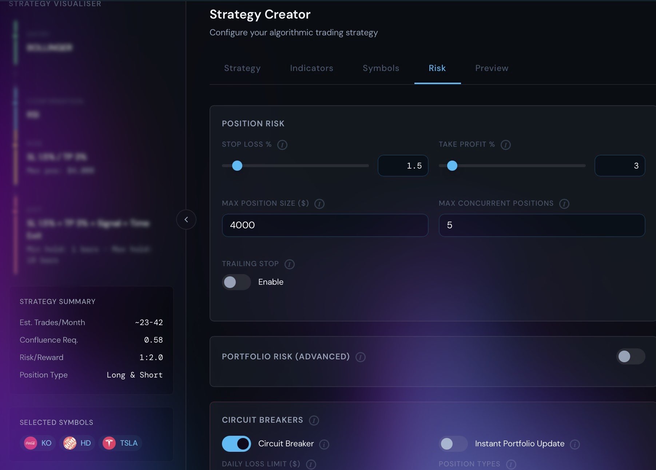Click Max Concurrent Positions field showing 5

(542, 225)
